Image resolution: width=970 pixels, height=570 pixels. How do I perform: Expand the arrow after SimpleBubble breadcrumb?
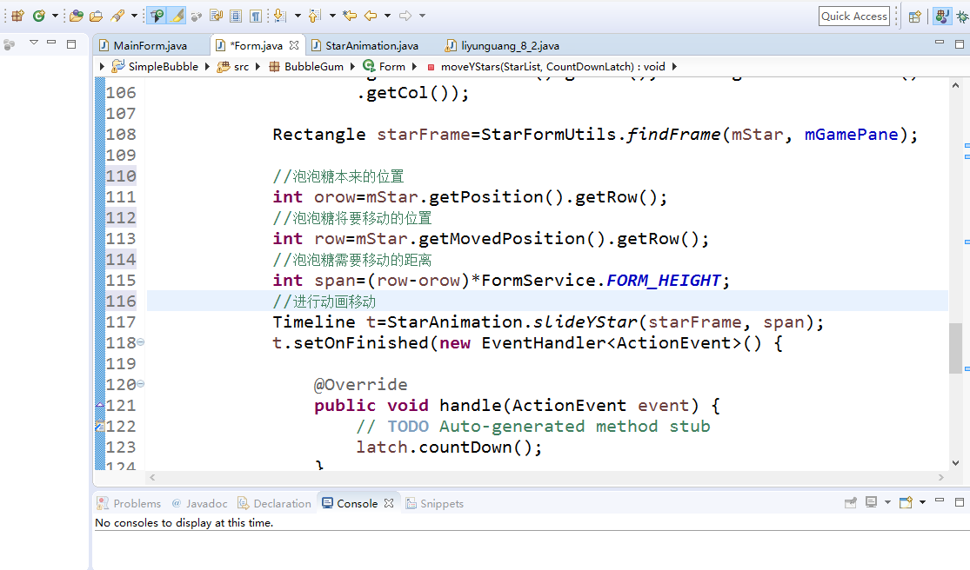[207, 67]
